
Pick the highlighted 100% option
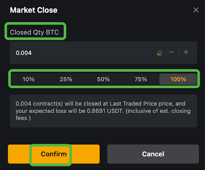pyautogui.click(x=178, y=79)
